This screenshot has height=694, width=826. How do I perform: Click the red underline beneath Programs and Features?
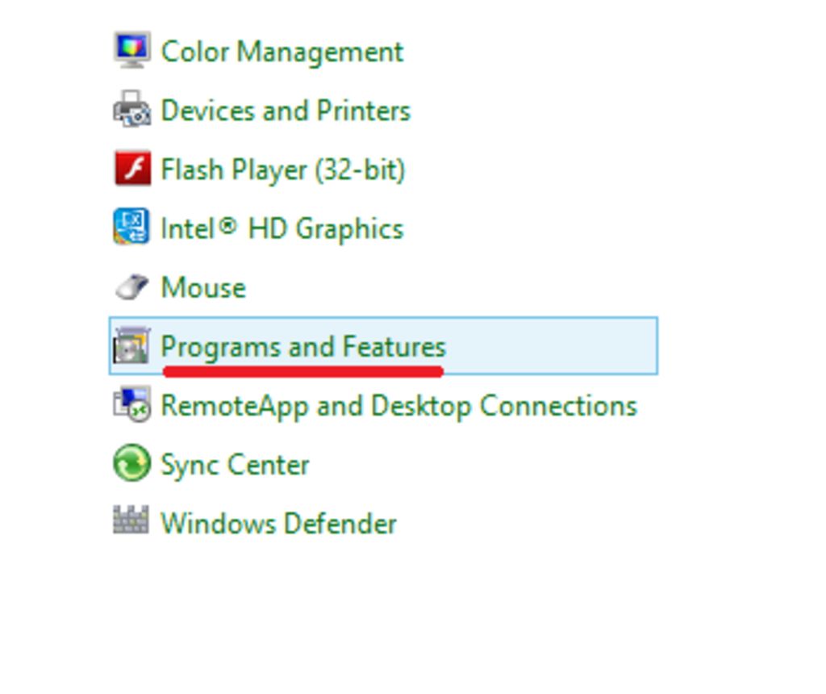(x=302, y=371)
